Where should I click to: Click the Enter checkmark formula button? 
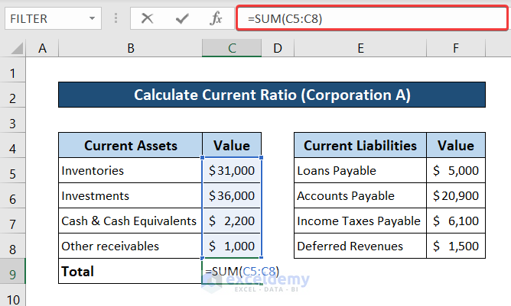pos(181,18)
